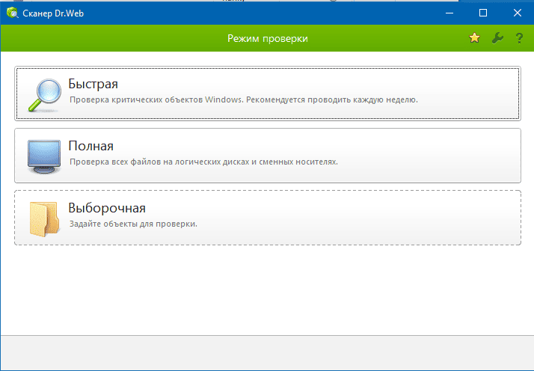The width and height of the screenshot is (534, 371).
Task: Click the folder icon for custom scan
Action: (x=44, y=219)
